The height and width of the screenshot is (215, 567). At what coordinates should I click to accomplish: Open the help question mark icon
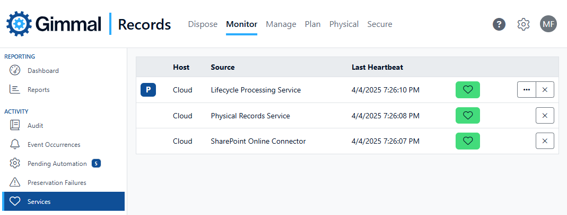(499, 24)
